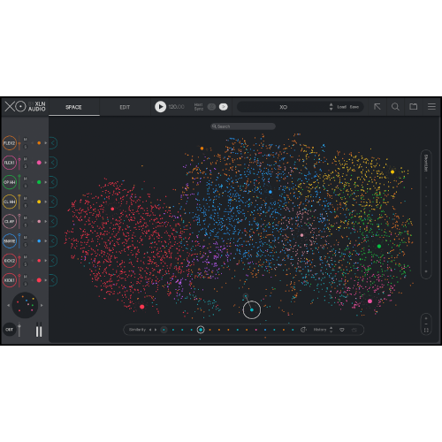Viewport: 442px width, 442px height.
Task: Click the 120.00 tempo value
Action: click(177, 107)
